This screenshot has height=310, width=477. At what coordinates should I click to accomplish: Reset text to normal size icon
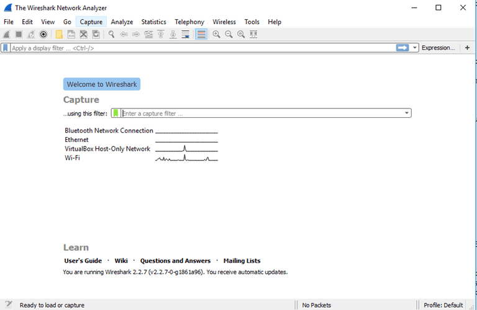241,34
